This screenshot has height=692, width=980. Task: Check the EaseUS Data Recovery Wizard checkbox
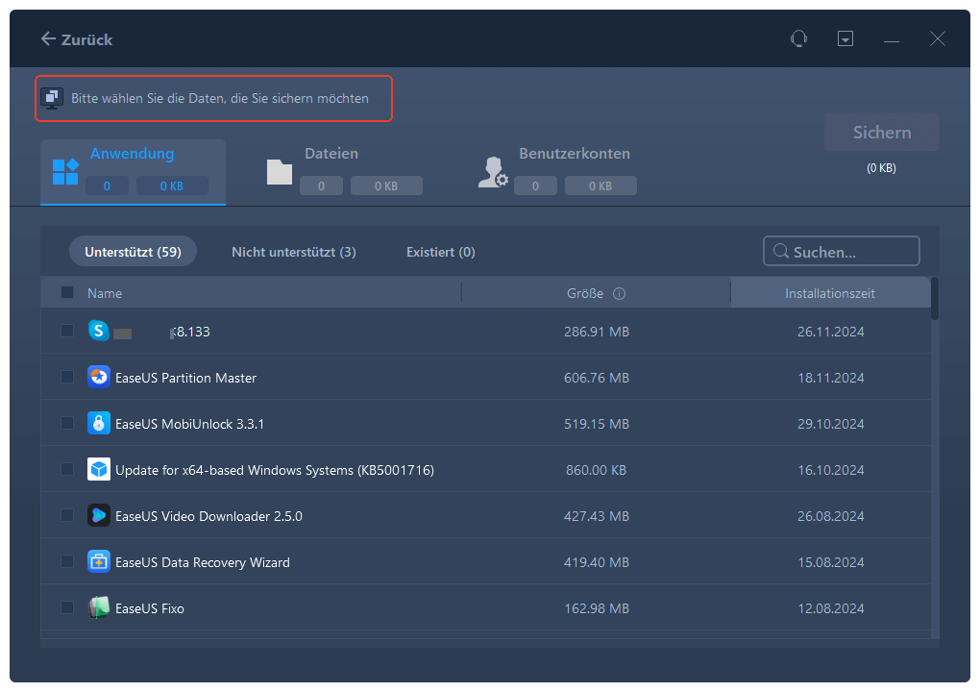point(67,562)
